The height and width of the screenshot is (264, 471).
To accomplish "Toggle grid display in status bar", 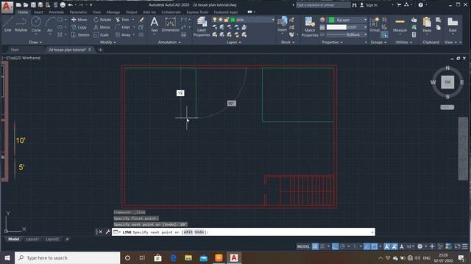I will coord(315,246).
